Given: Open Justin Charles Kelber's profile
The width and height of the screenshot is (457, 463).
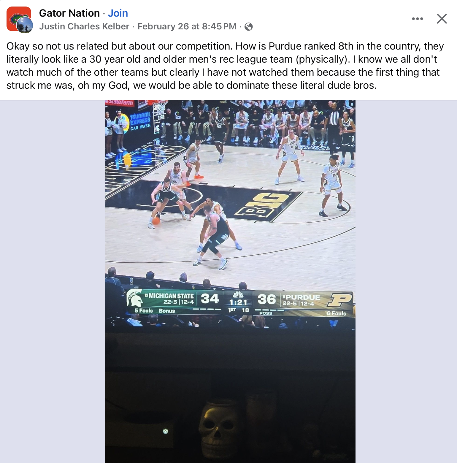Looking at the screenshot, I should pyautogui.click(x=84, y=26).
